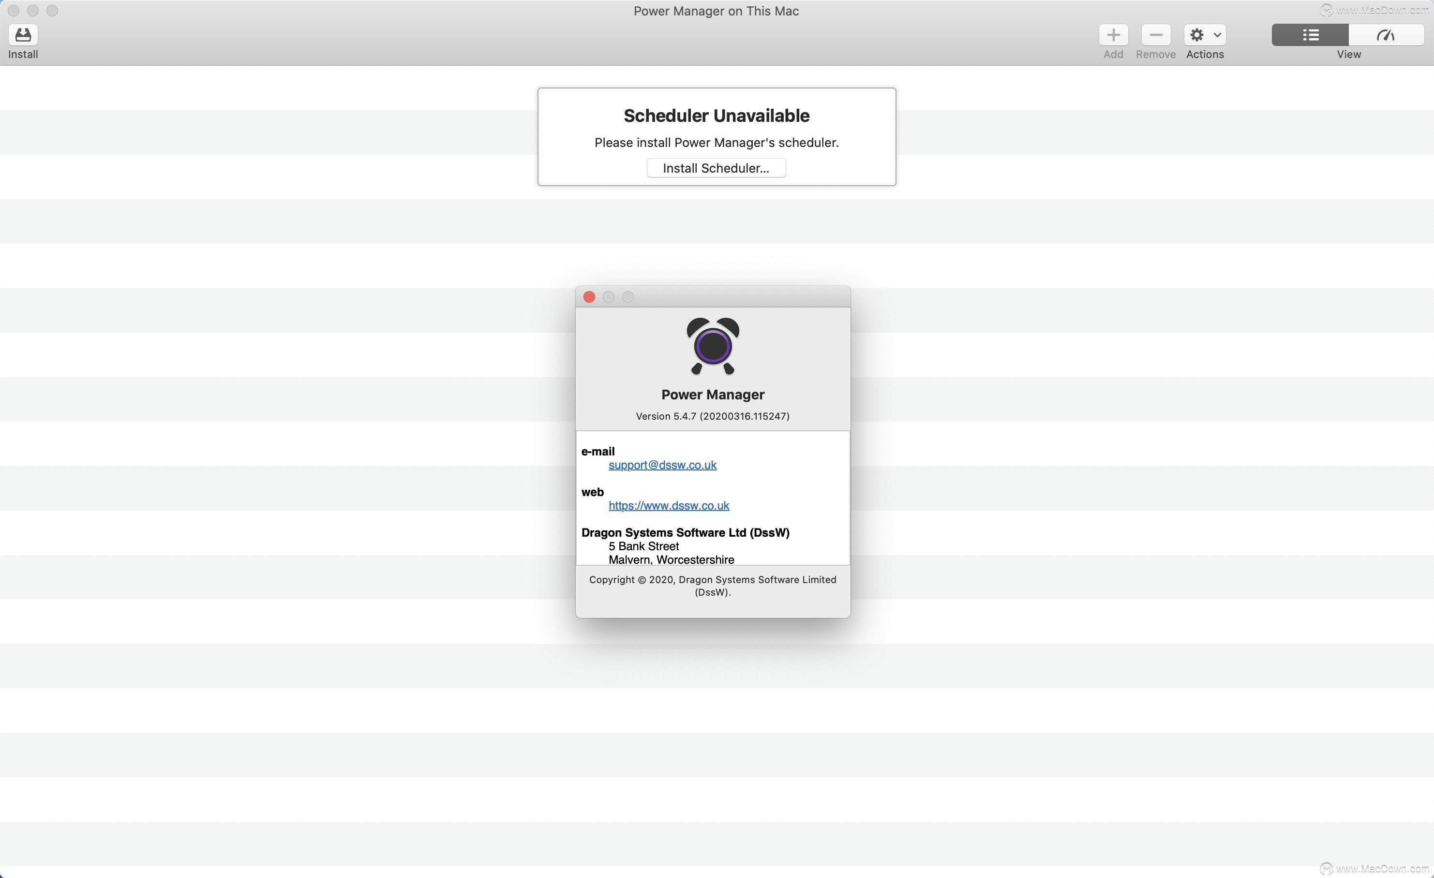Click the Copyright © 2020 notice text

[712, 586]
